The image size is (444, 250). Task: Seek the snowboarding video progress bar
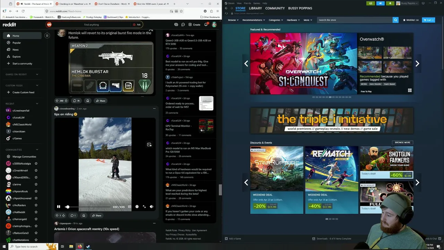tap(88, 207)
